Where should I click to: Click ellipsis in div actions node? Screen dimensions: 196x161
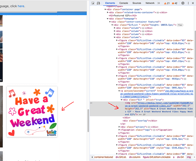point(149,127)
